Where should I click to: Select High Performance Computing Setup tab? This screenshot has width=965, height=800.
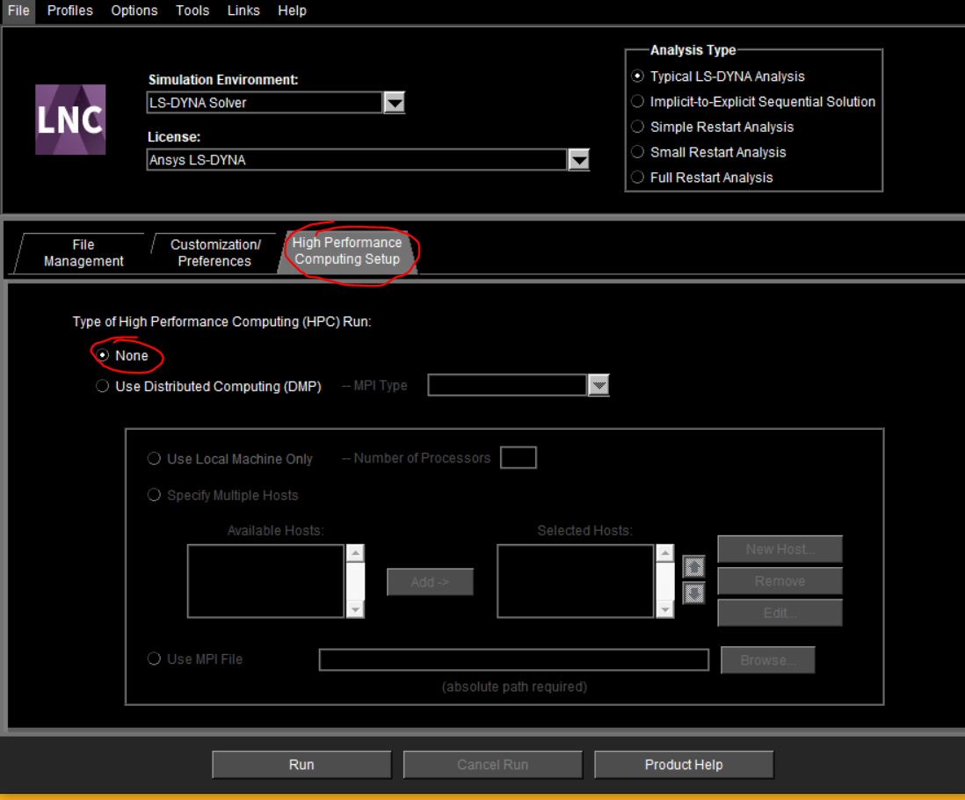coord(348,251)
